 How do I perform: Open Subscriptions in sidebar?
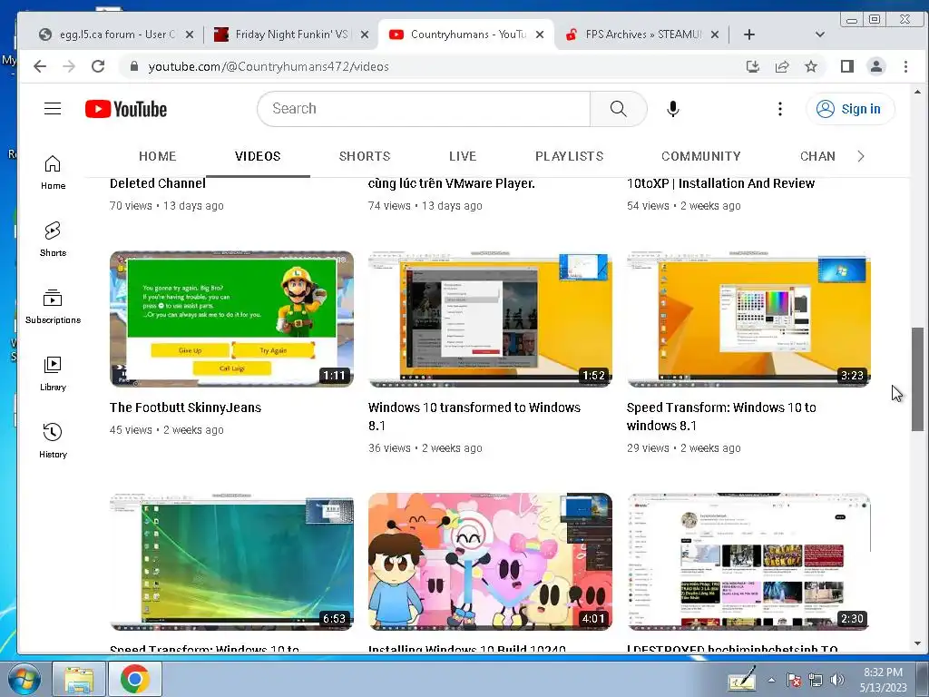click(53, 307)
